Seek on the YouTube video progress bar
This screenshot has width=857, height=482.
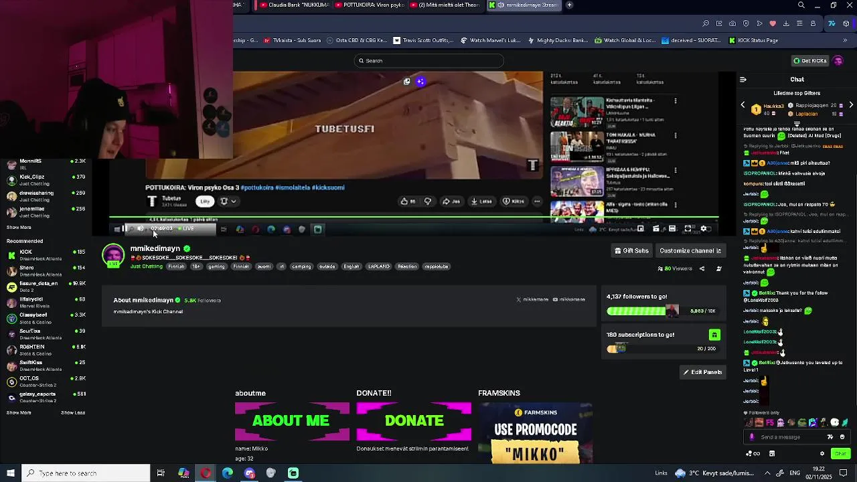tap(414, 218)
